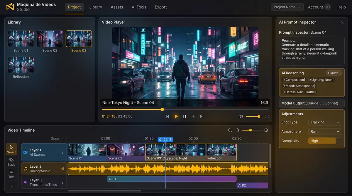
Task: Select Reflection clip on timeline
Action: 221,152
